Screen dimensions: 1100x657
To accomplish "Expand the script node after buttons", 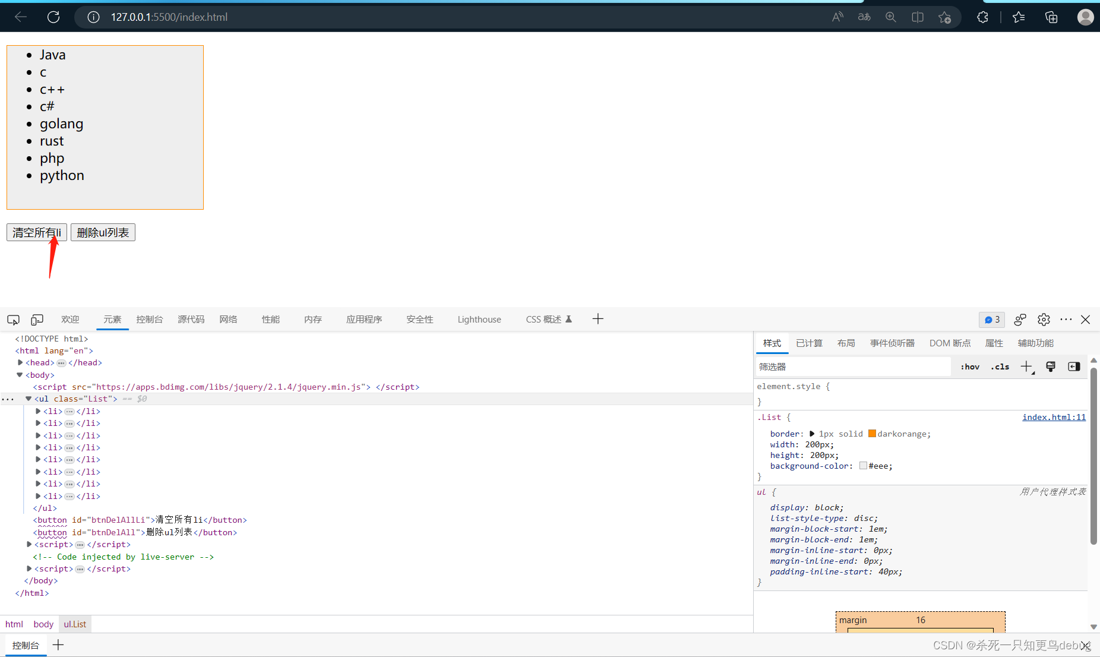I will point(29,544).
